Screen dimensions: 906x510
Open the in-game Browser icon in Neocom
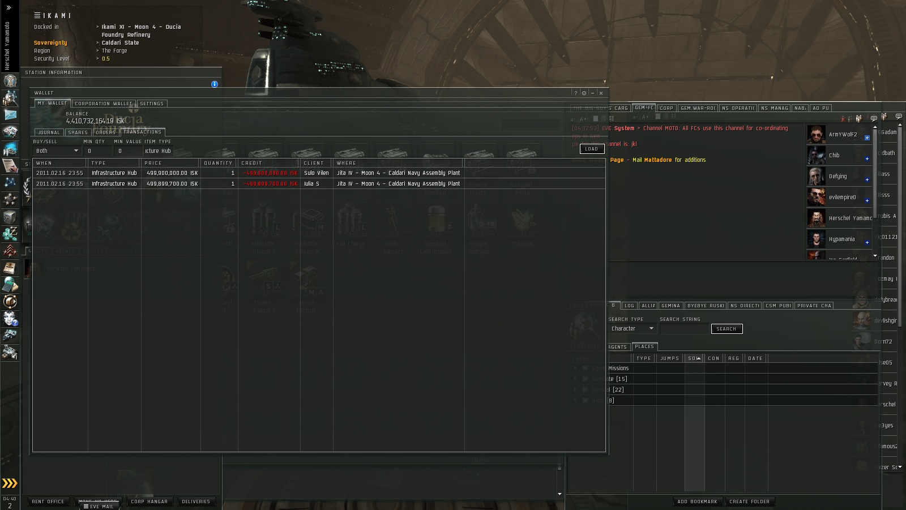click(x=10, y=301)
